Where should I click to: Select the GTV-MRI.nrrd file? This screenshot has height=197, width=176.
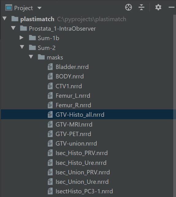pos(87,124)
